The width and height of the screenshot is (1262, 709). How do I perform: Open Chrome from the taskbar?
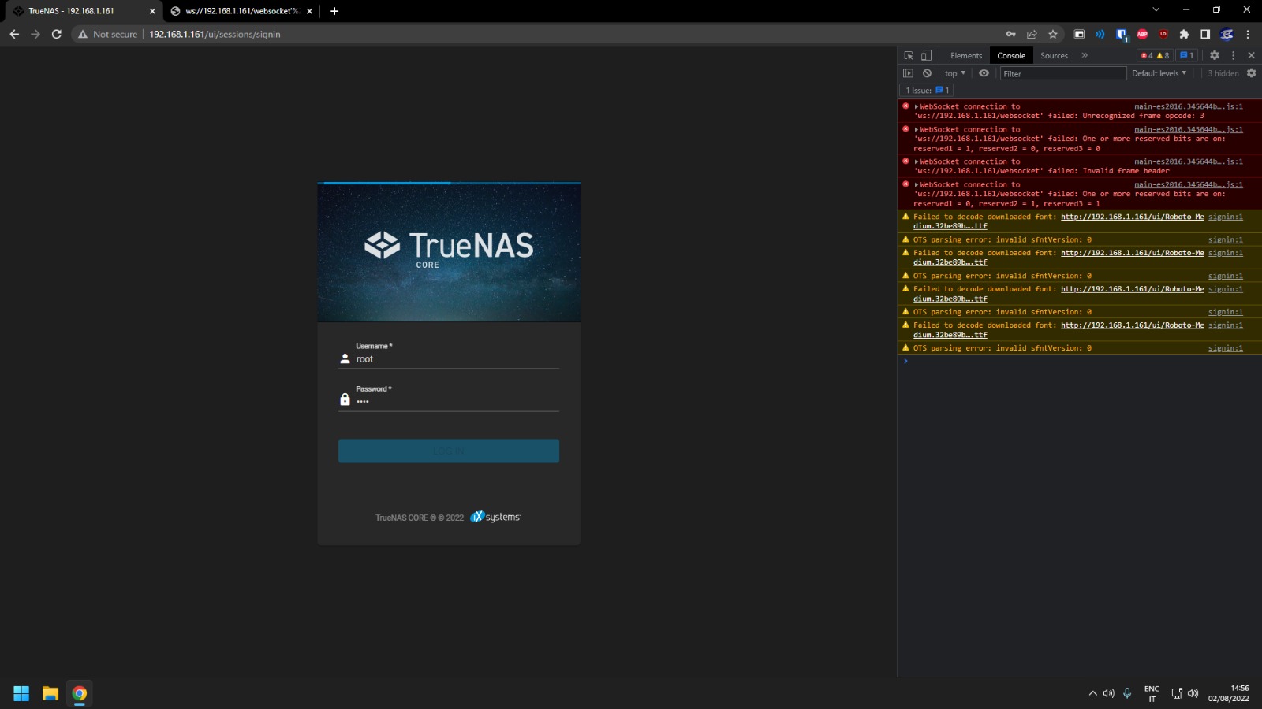(x=80, y=693)
